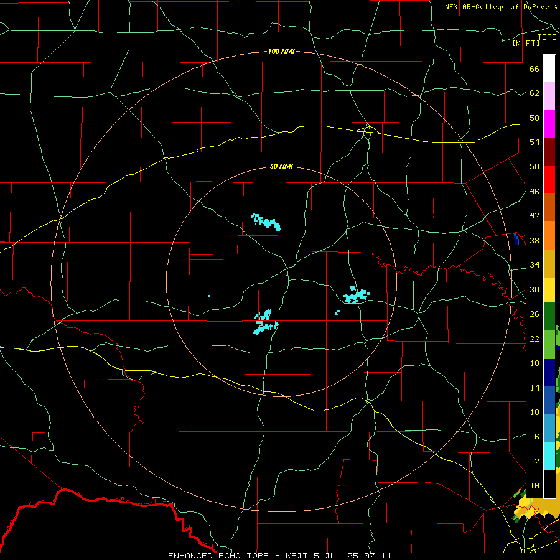Click the dark red legend band
This screenshot has height=560, width=560.
(549, 151)
